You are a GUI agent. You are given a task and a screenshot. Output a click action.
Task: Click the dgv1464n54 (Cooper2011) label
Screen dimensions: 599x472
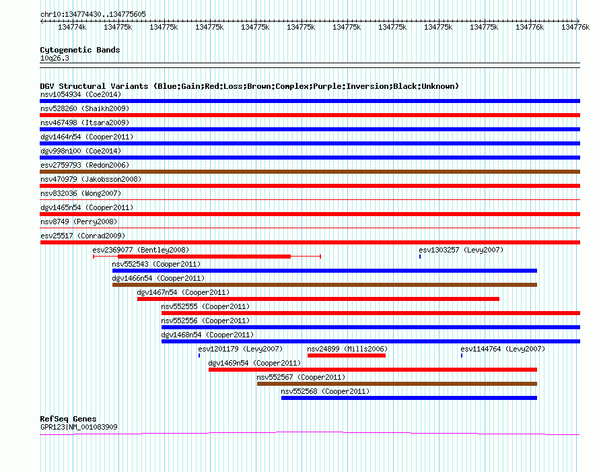(x=87, y=137)
